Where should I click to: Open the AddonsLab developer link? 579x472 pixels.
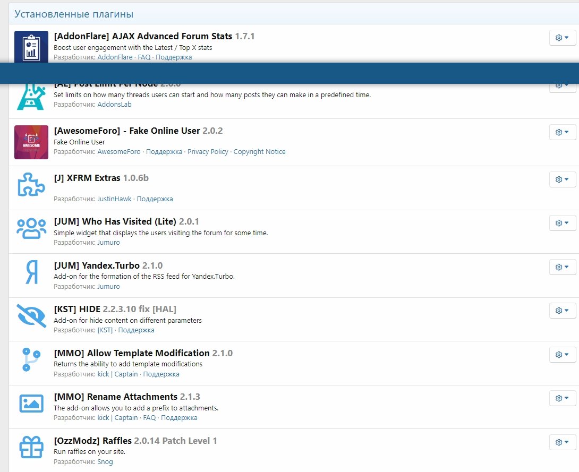[114, 105]
